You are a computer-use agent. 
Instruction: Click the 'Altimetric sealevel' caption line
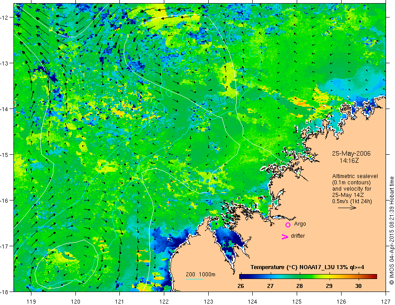(x=355, y=176)
